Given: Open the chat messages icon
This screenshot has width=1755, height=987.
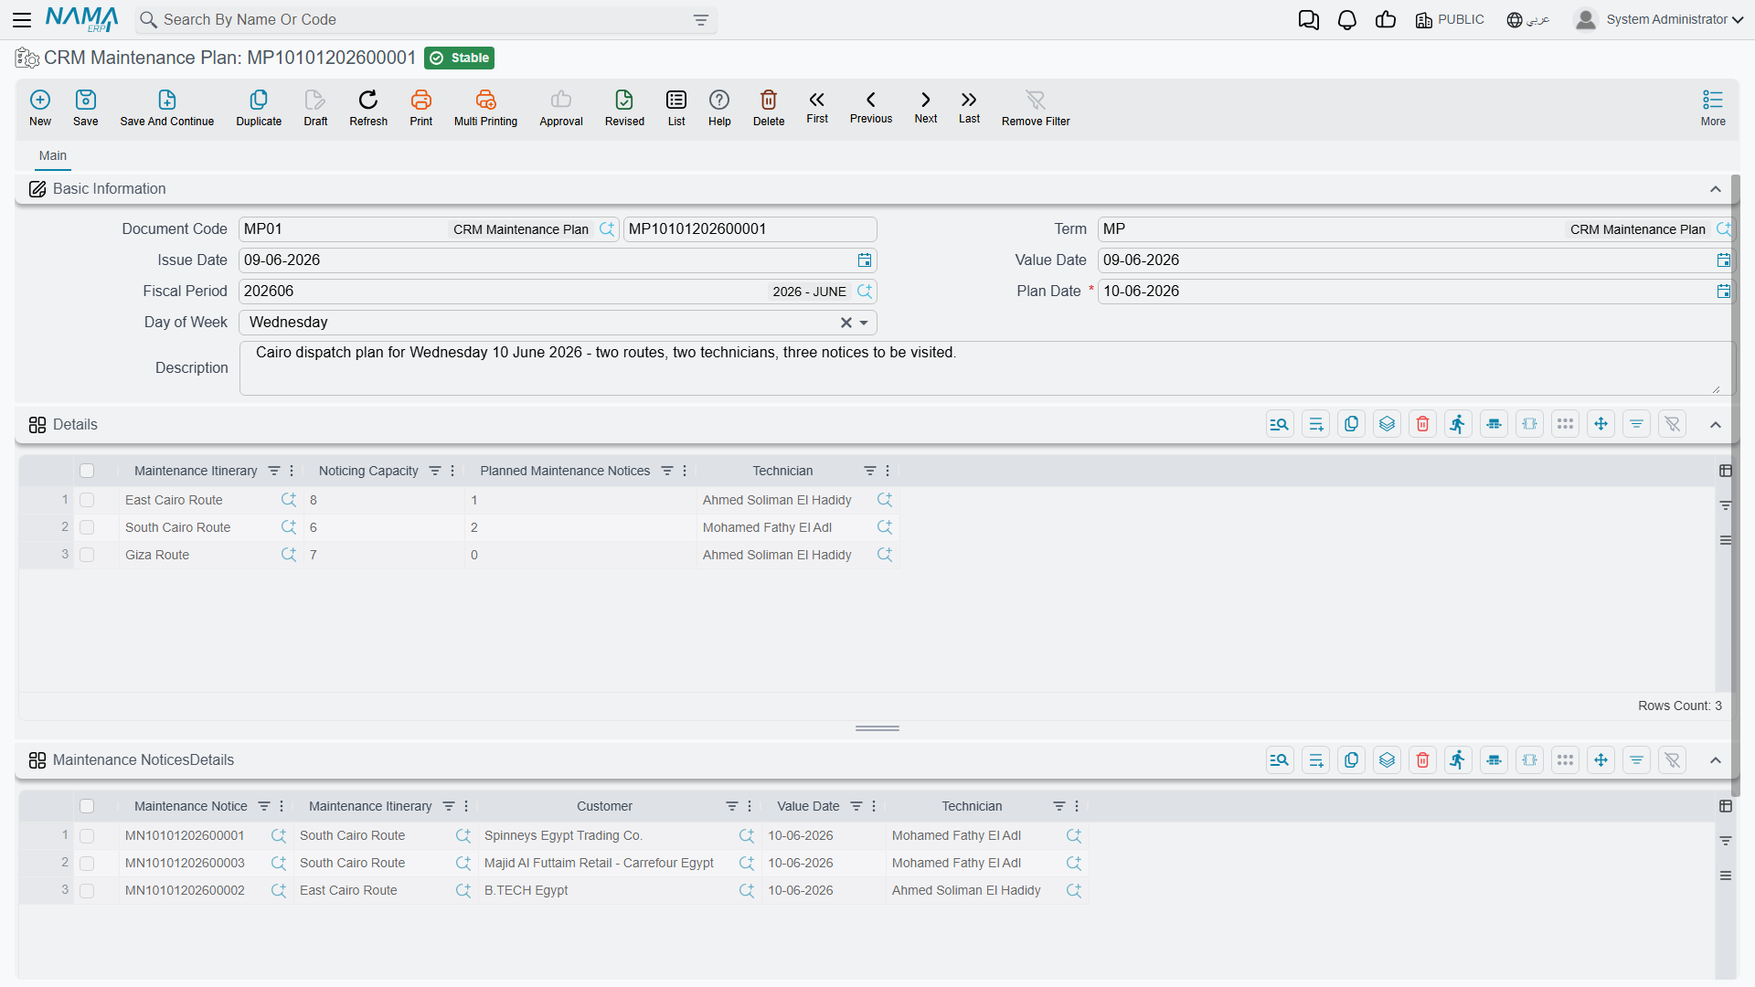Looking at the screenshot, I should tap(1309, 19).
